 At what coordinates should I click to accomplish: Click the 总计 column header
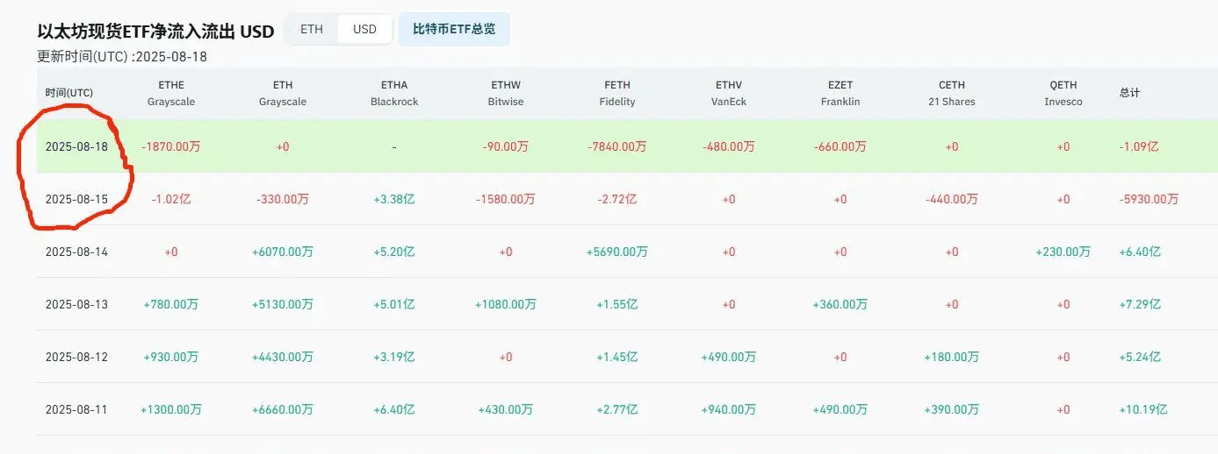pos(1130,93)
